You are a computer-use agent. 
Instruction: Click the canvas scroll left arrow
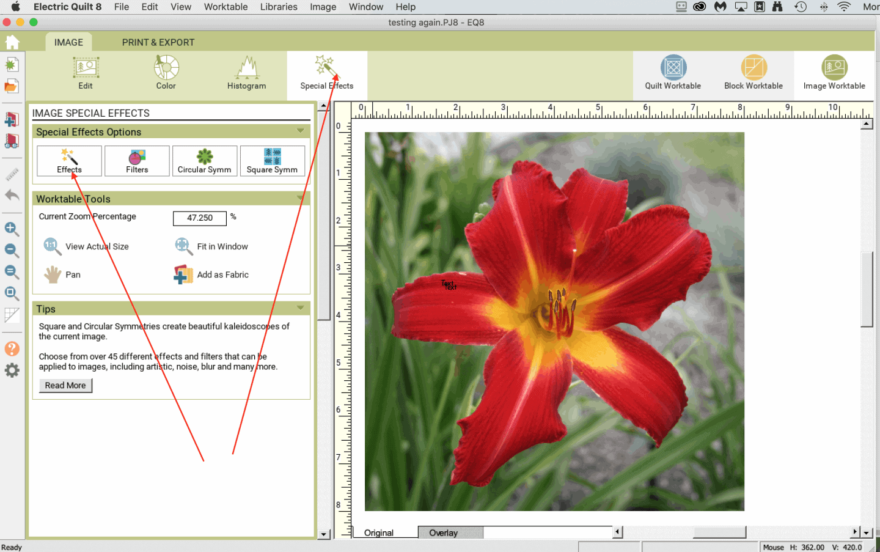click(618, 532)
